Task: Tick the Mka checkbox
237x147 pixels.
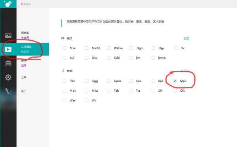Action: (x=87, y=91)
